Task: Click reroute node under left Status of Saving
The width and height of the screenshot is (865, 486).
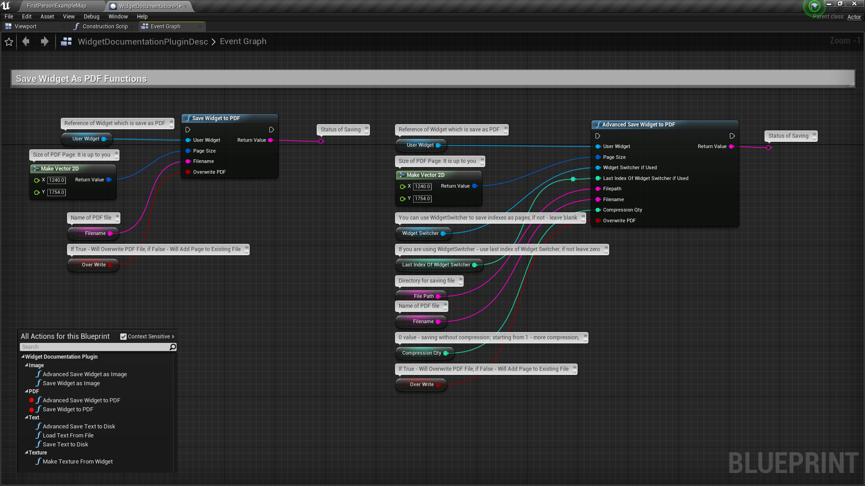Action: 321,141
